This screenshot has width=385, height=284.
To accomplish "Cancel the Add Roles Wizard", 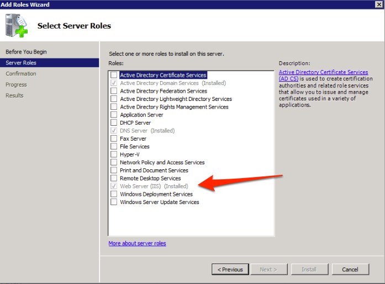I will coord(350,269).
